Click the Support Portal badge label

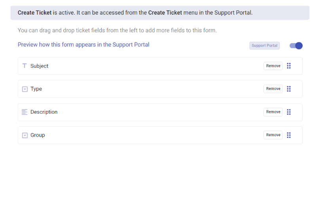[x=264, y=46]
